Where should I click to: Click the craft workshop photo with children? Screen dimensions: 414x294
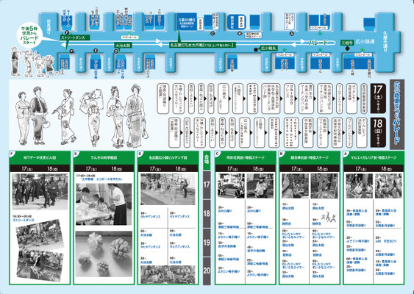click(104, 204)
